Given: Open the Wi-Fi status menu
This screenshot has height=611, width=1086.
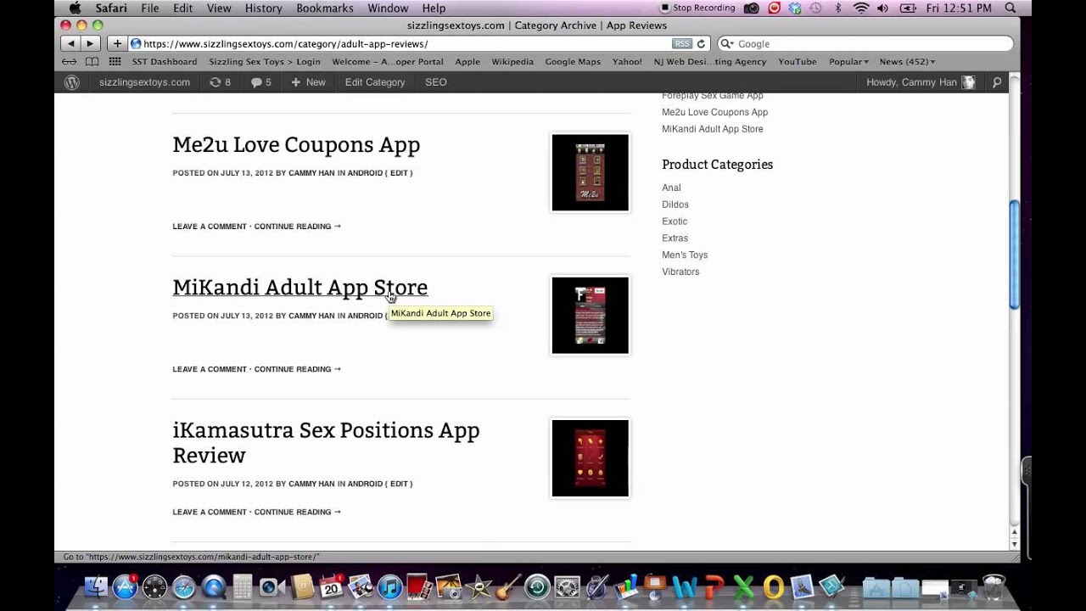Looking at the screenshot, I should click(861, 8).
